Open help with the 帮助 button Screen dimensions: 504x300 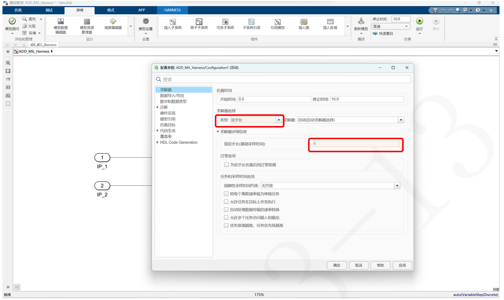[380, 265]
